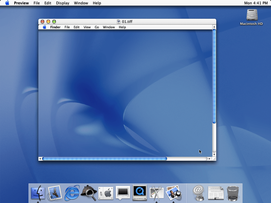The height and width of the screenshot is (203, 271).
Task: Click the resize handle at window corner
Action: (214, 159)
